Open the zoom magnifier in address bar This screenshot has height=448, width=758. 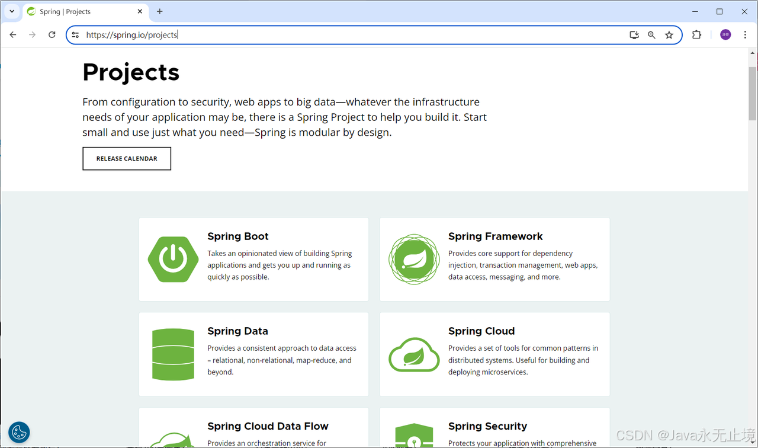point(651,35)
